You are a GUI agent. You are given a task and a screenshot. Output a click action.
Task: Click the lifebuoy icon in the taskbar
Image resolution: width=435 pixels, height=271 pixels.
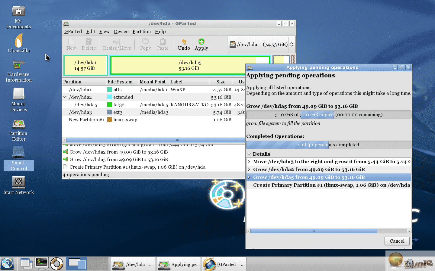click(x=57, y=264)
